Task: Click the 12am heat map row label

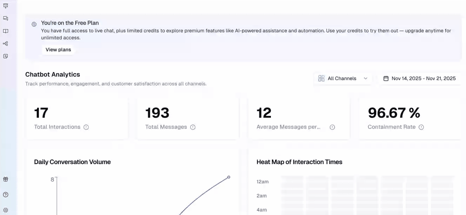Action: tap(262, 182)
